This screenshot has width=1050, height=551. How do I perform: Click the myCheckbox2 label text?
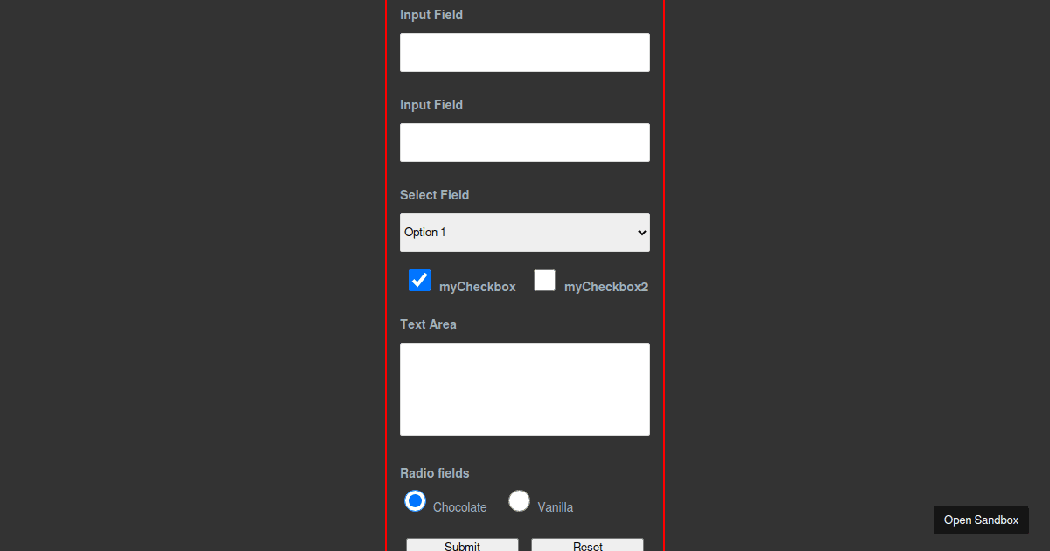pos(605,286)
